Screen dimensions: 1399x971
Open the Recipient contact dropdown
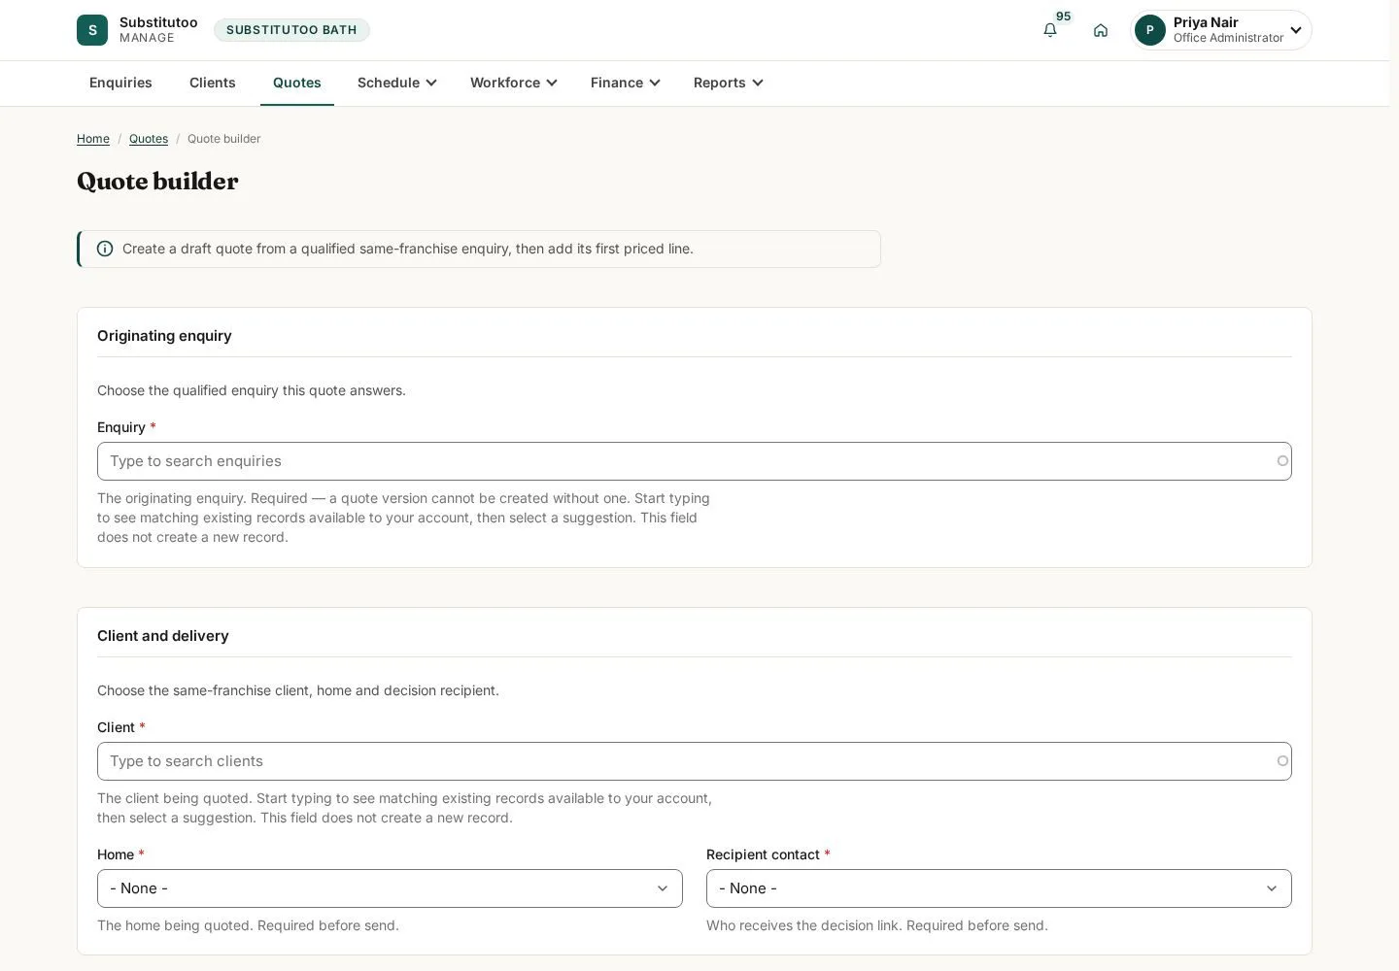[x=999, y=888]
